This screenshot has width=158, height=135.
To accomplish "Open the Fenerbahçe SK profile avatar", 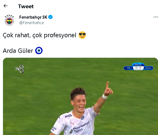I will coord(9,20).
